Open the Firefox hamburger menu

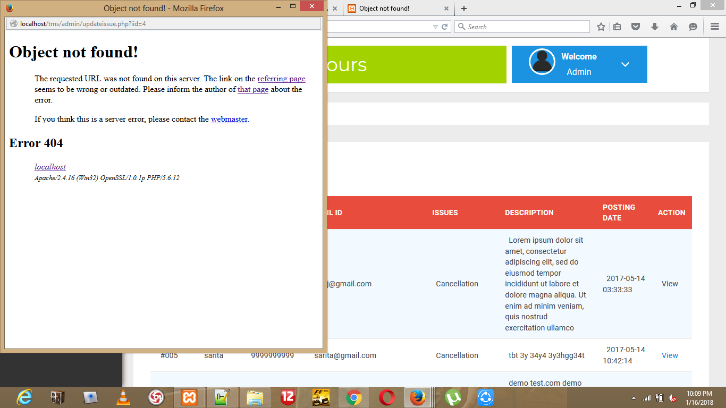point(715,27)
